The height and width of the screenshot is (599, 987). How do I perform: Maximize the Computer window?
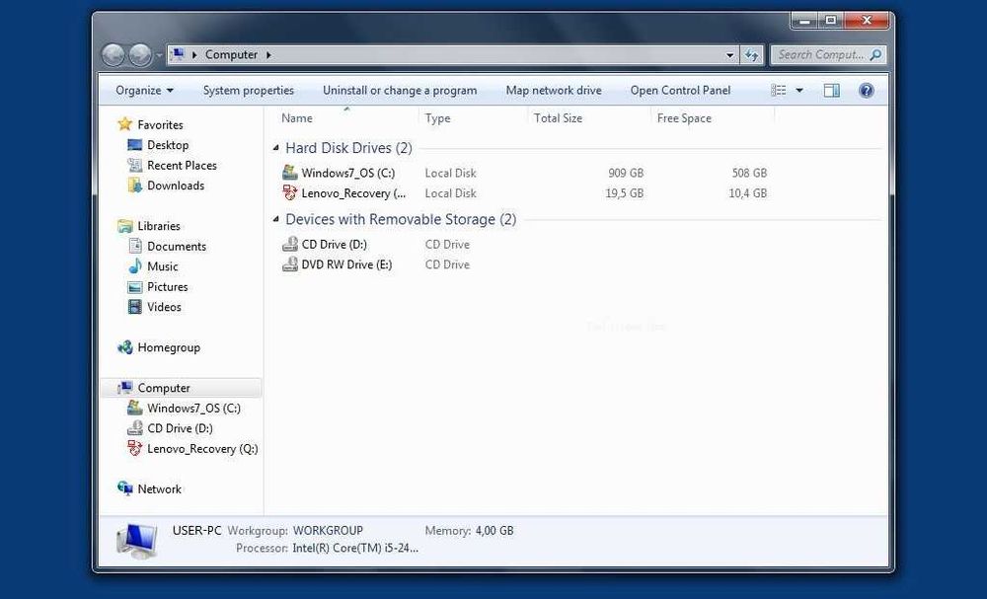click(x=831, y=21)
